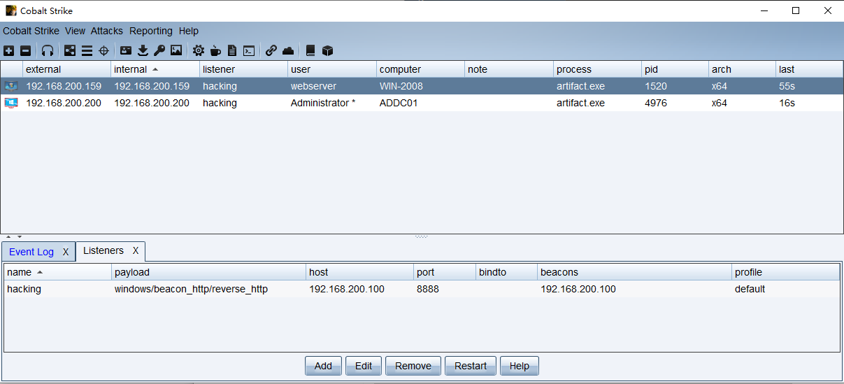Screen dimensions: 844x384
Task: Click the connect to team server plus icon
Action: tap(8, 50)
